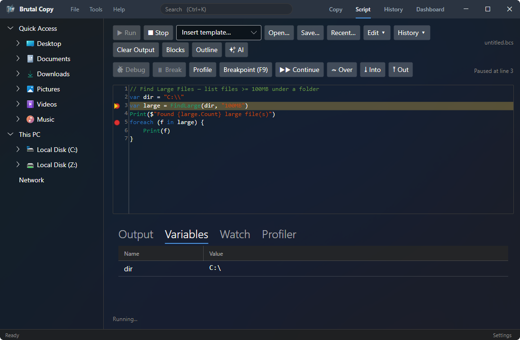
Task: Open Settings in the status bar
Action: [502, 335]
